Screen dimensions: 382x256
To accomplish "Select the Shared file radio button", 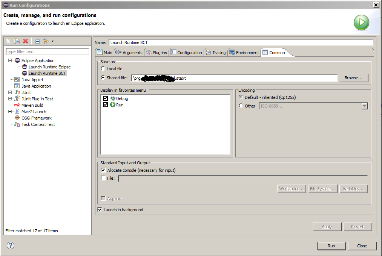I will [103, 77].
